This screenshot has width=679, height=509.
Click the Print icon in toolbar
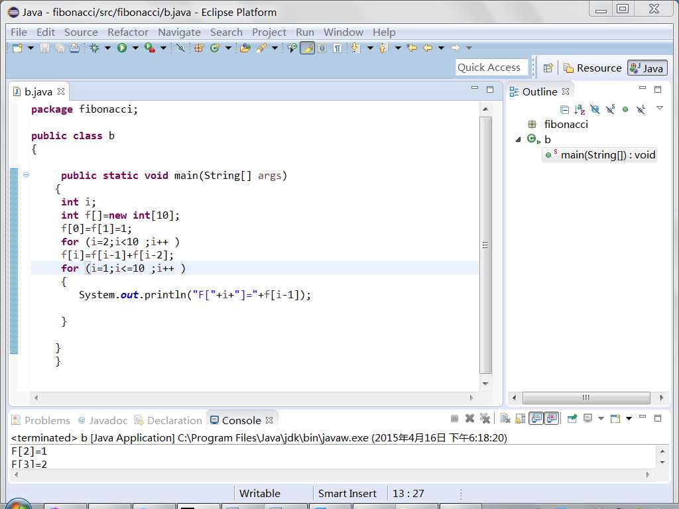[74, 48]
